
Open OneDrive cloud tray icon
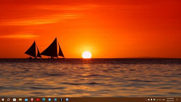click(149, 99)
